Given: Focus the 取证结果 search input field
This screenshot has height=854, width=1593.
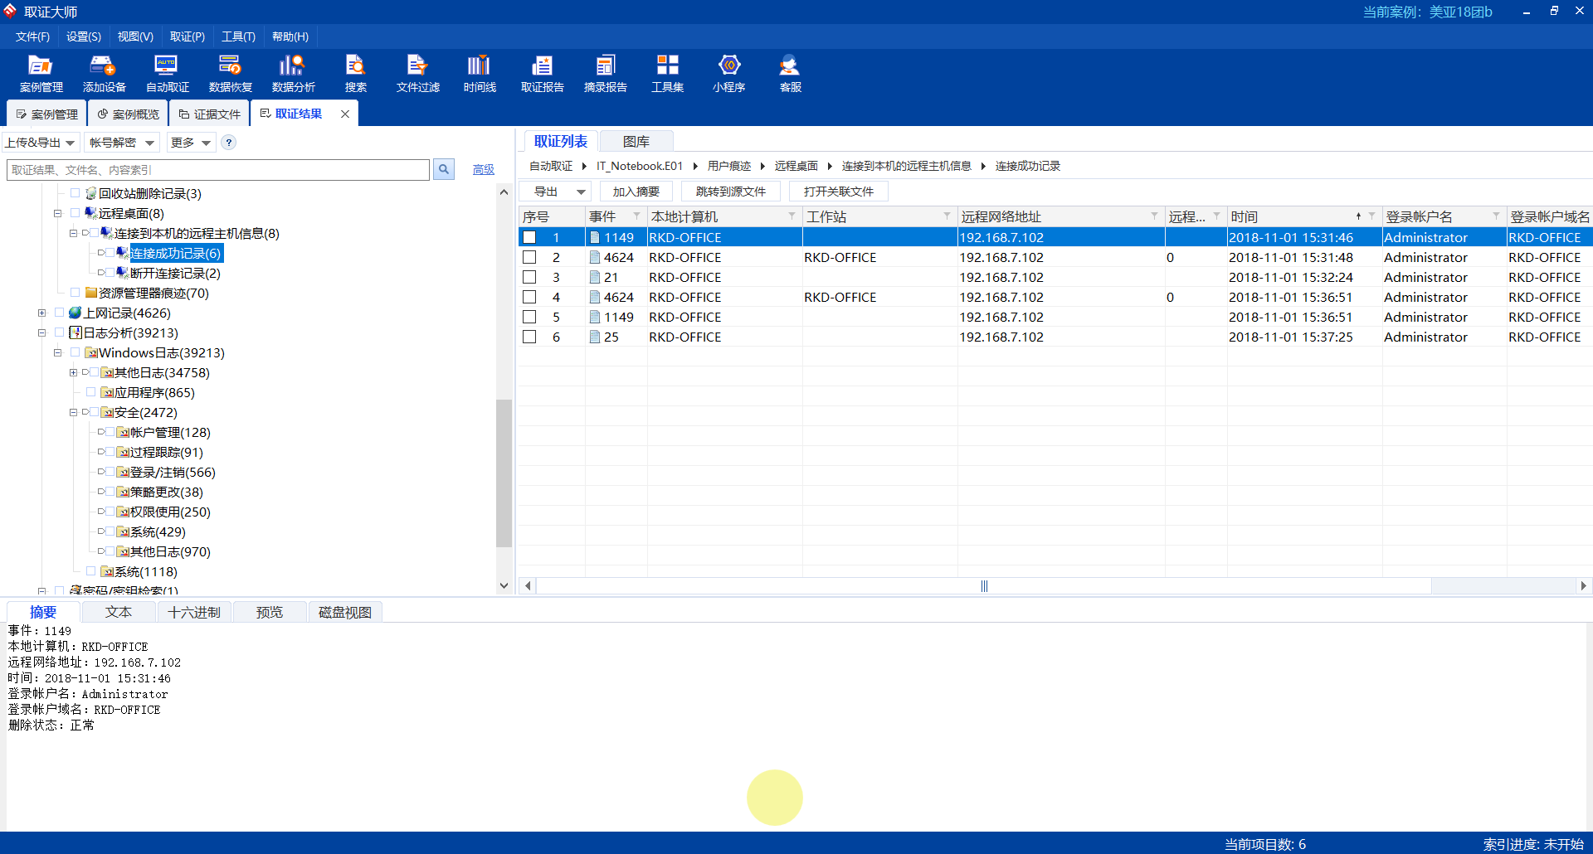Looking at the screenshot, I should pyautogui.click(x=218, y=169).
